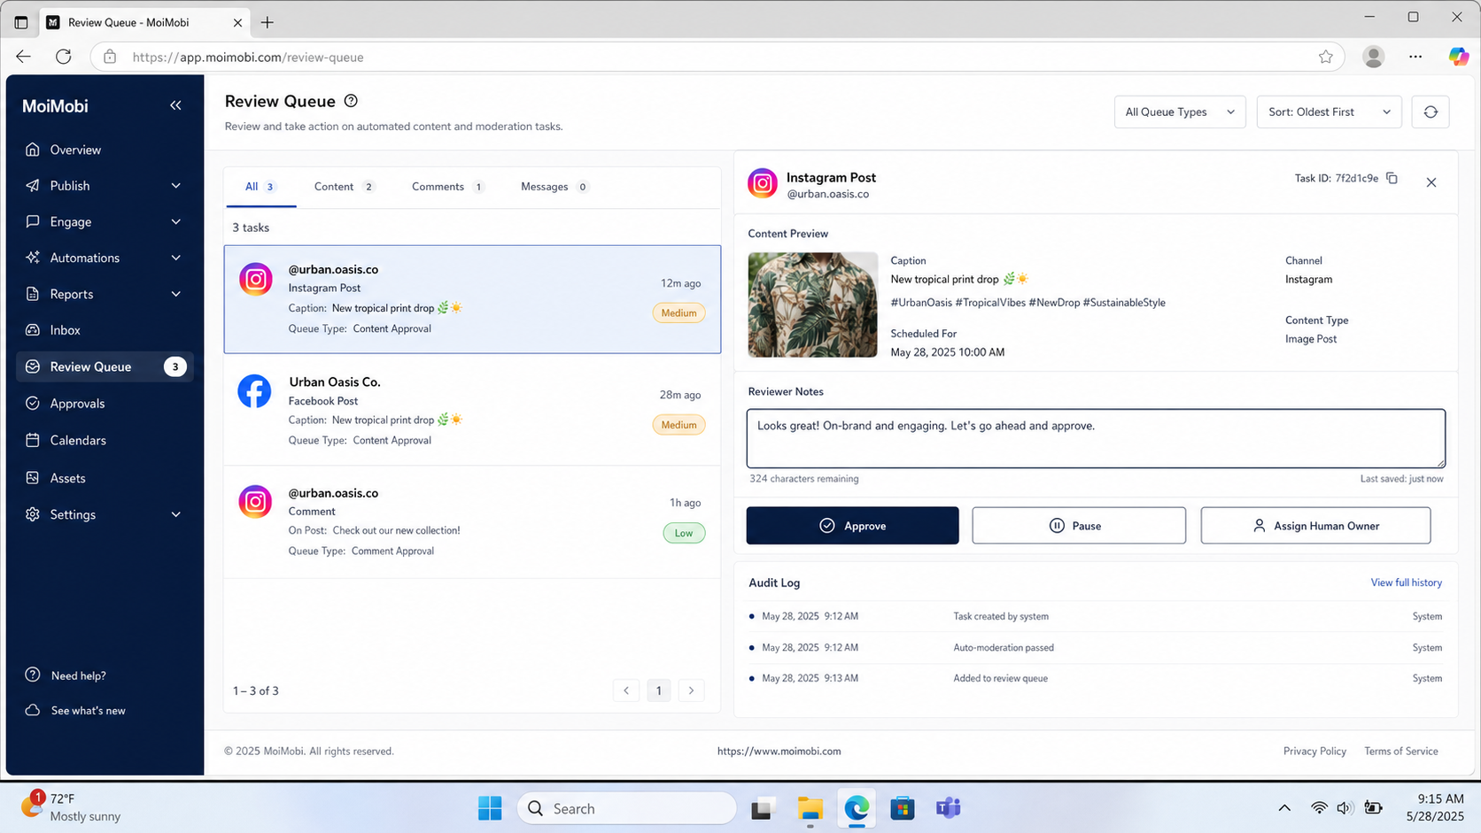Show hidden system tray icons
Screen dimensions: 1481x833
tap(1283, 807)
